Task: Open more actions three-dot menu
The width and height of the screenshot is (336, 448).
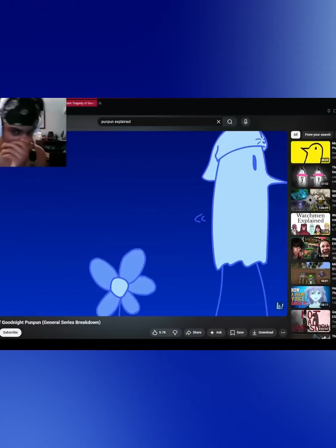Action: point(283,332)
